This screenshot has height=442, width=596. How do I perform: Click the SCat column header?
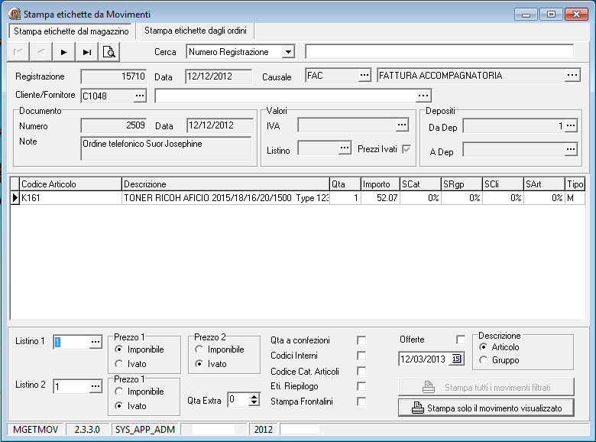coord(420,184)
